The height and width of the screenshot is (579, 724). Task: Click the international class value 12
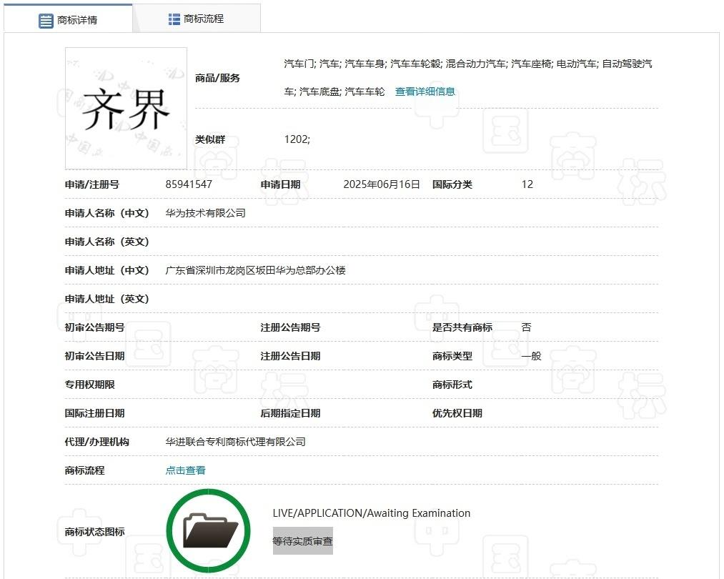pos(526,184)
